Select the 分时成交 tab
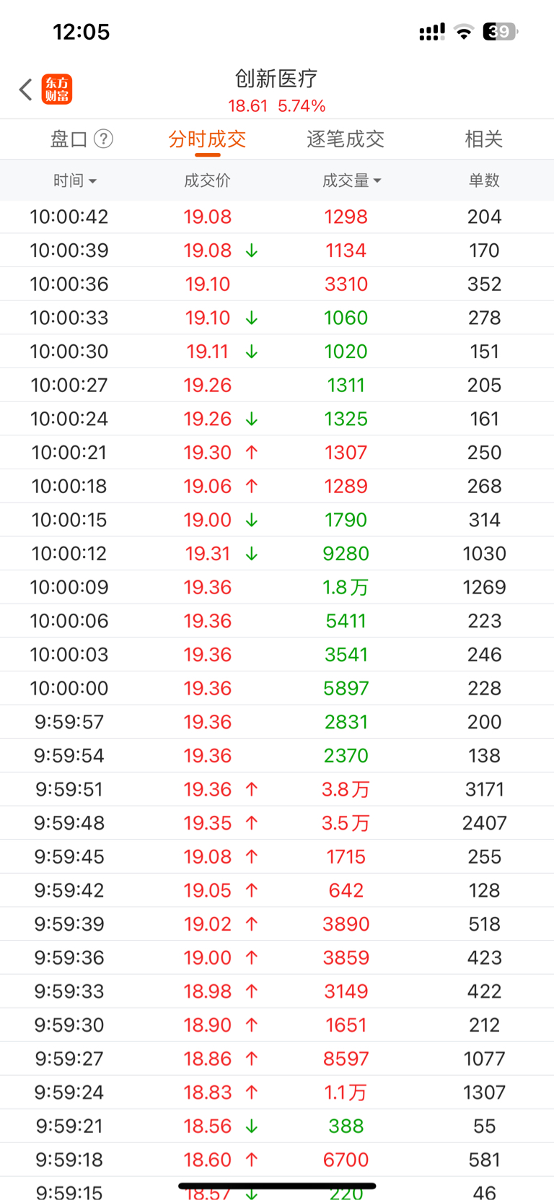The image size is (554, 1200). click(x=207, y=139)
